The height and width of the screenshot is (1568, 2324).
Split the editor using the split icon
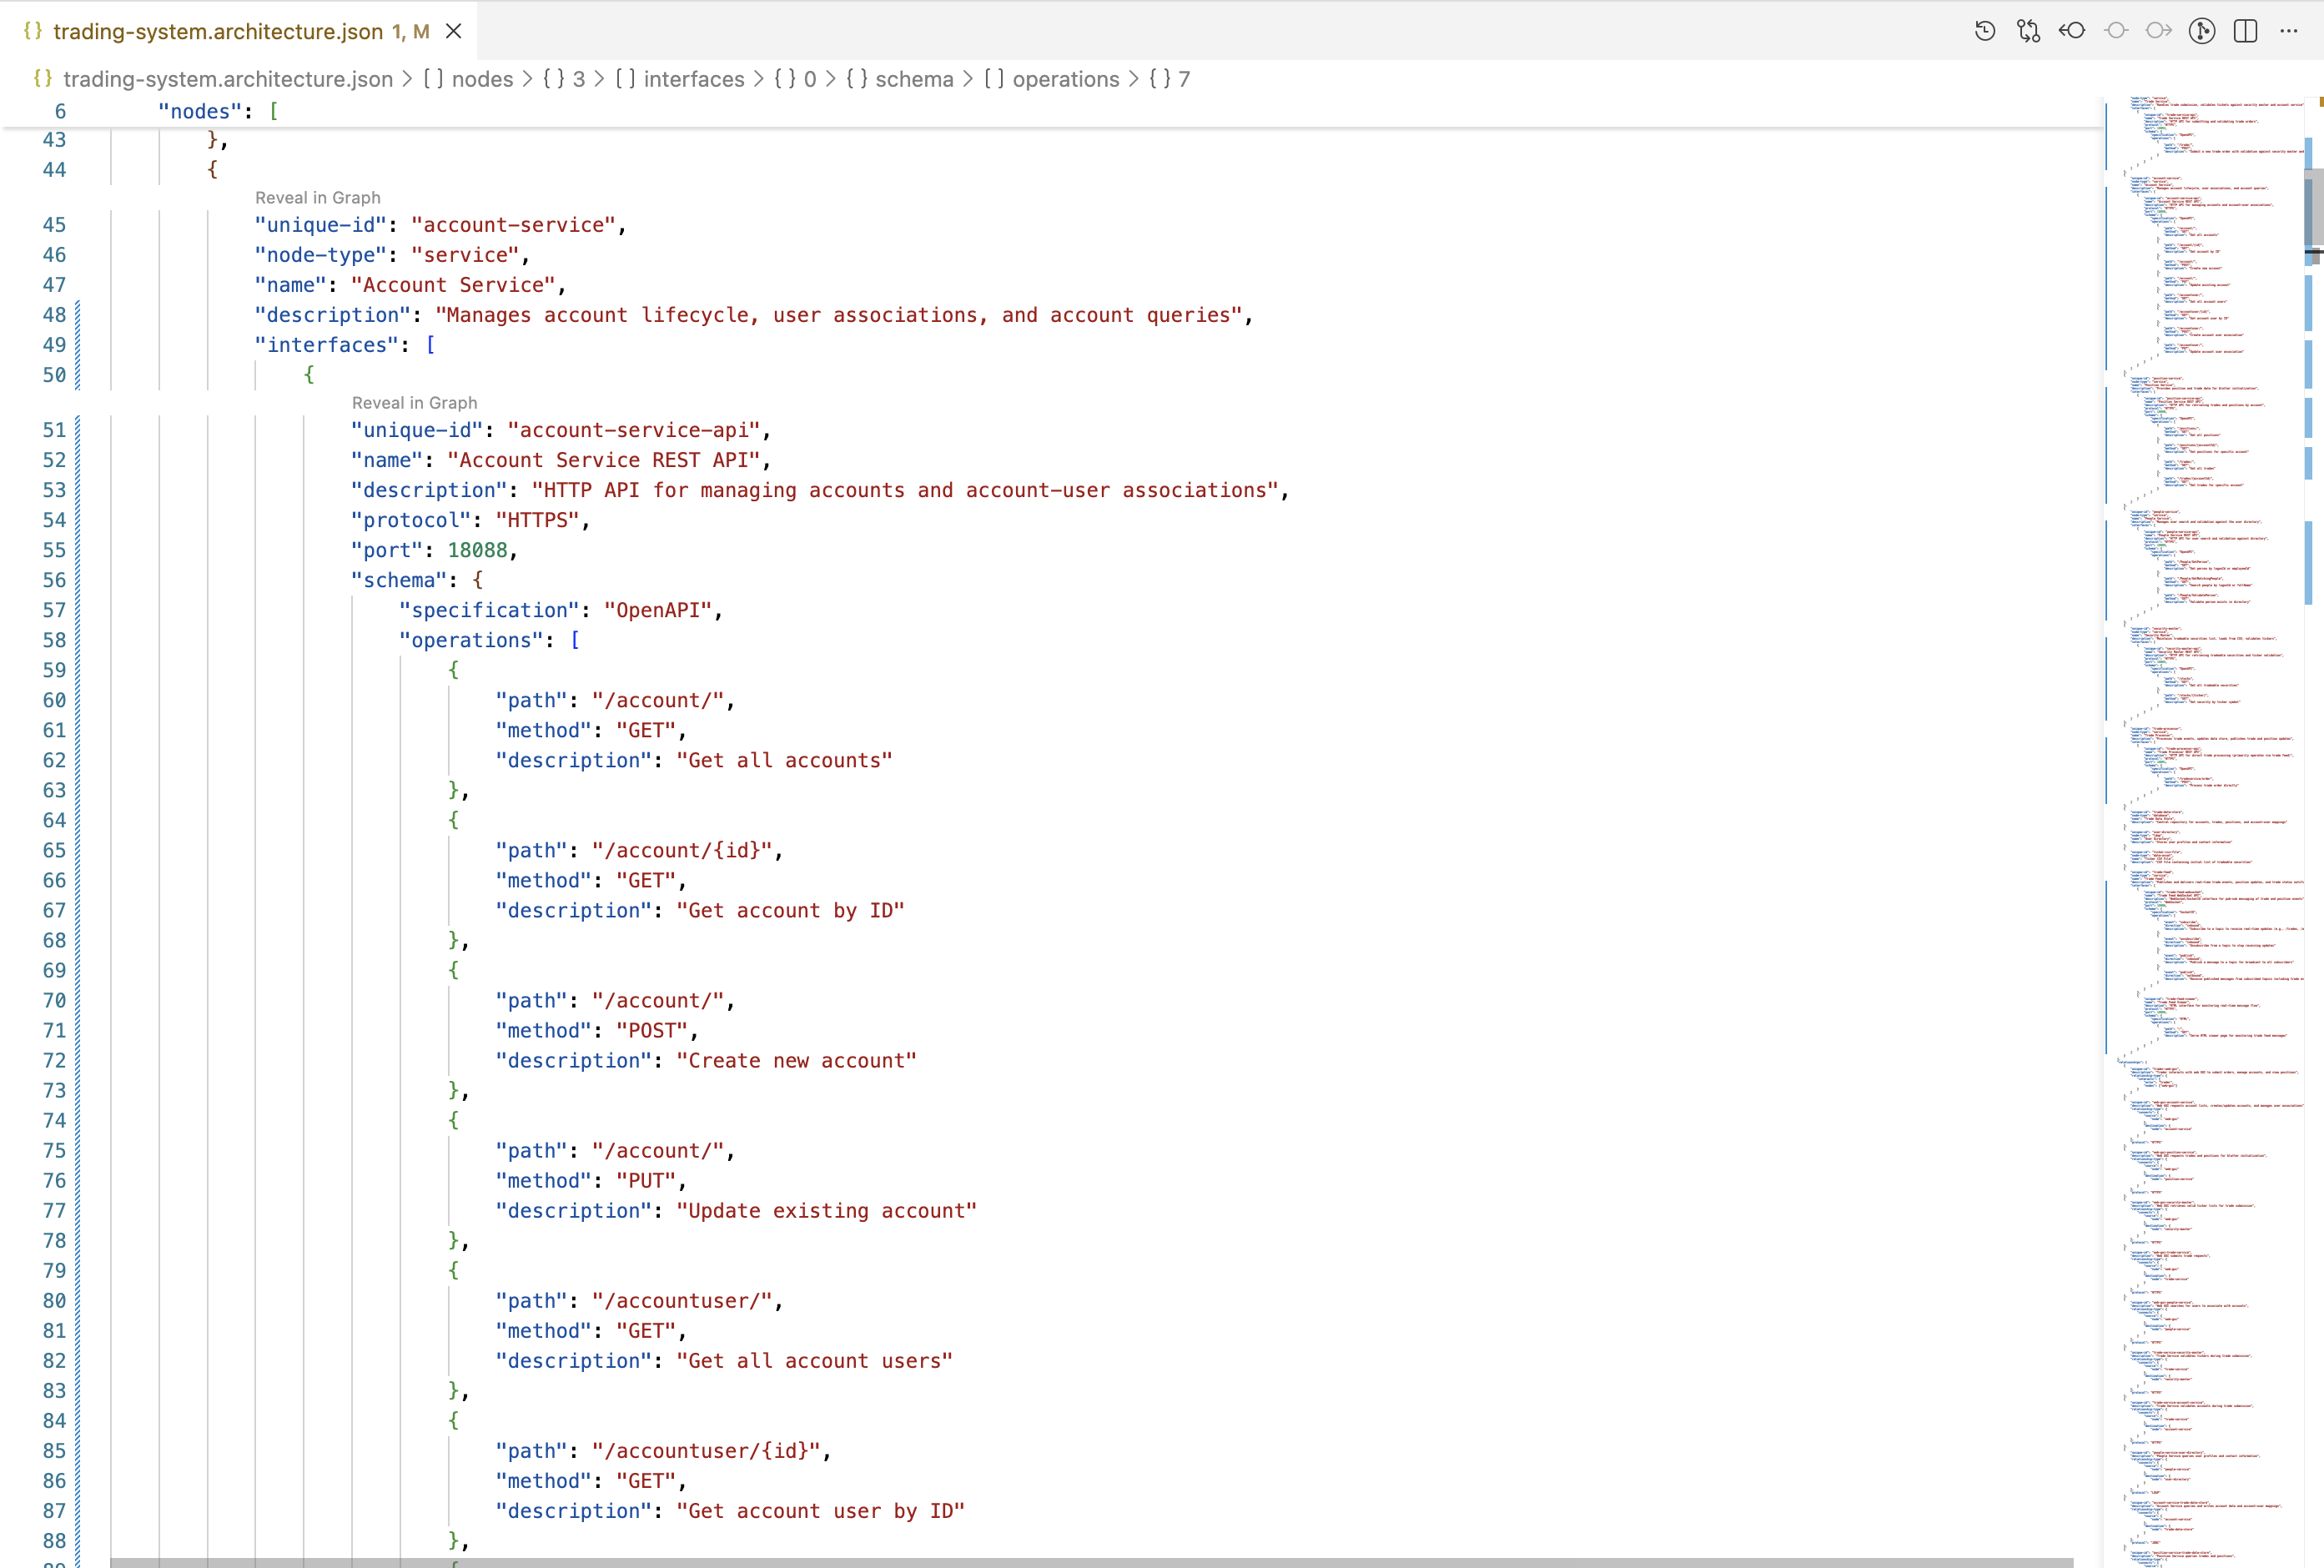click(2246, 31)
